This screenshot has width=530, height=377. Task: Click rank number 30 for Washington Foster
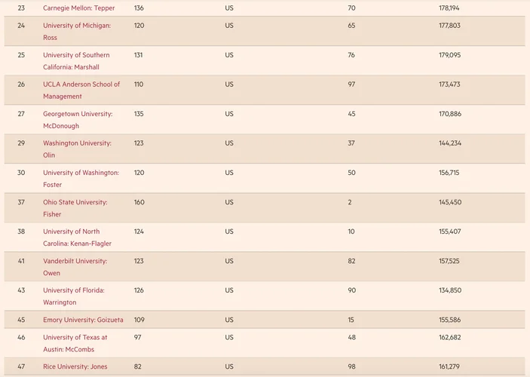point(21,173)
